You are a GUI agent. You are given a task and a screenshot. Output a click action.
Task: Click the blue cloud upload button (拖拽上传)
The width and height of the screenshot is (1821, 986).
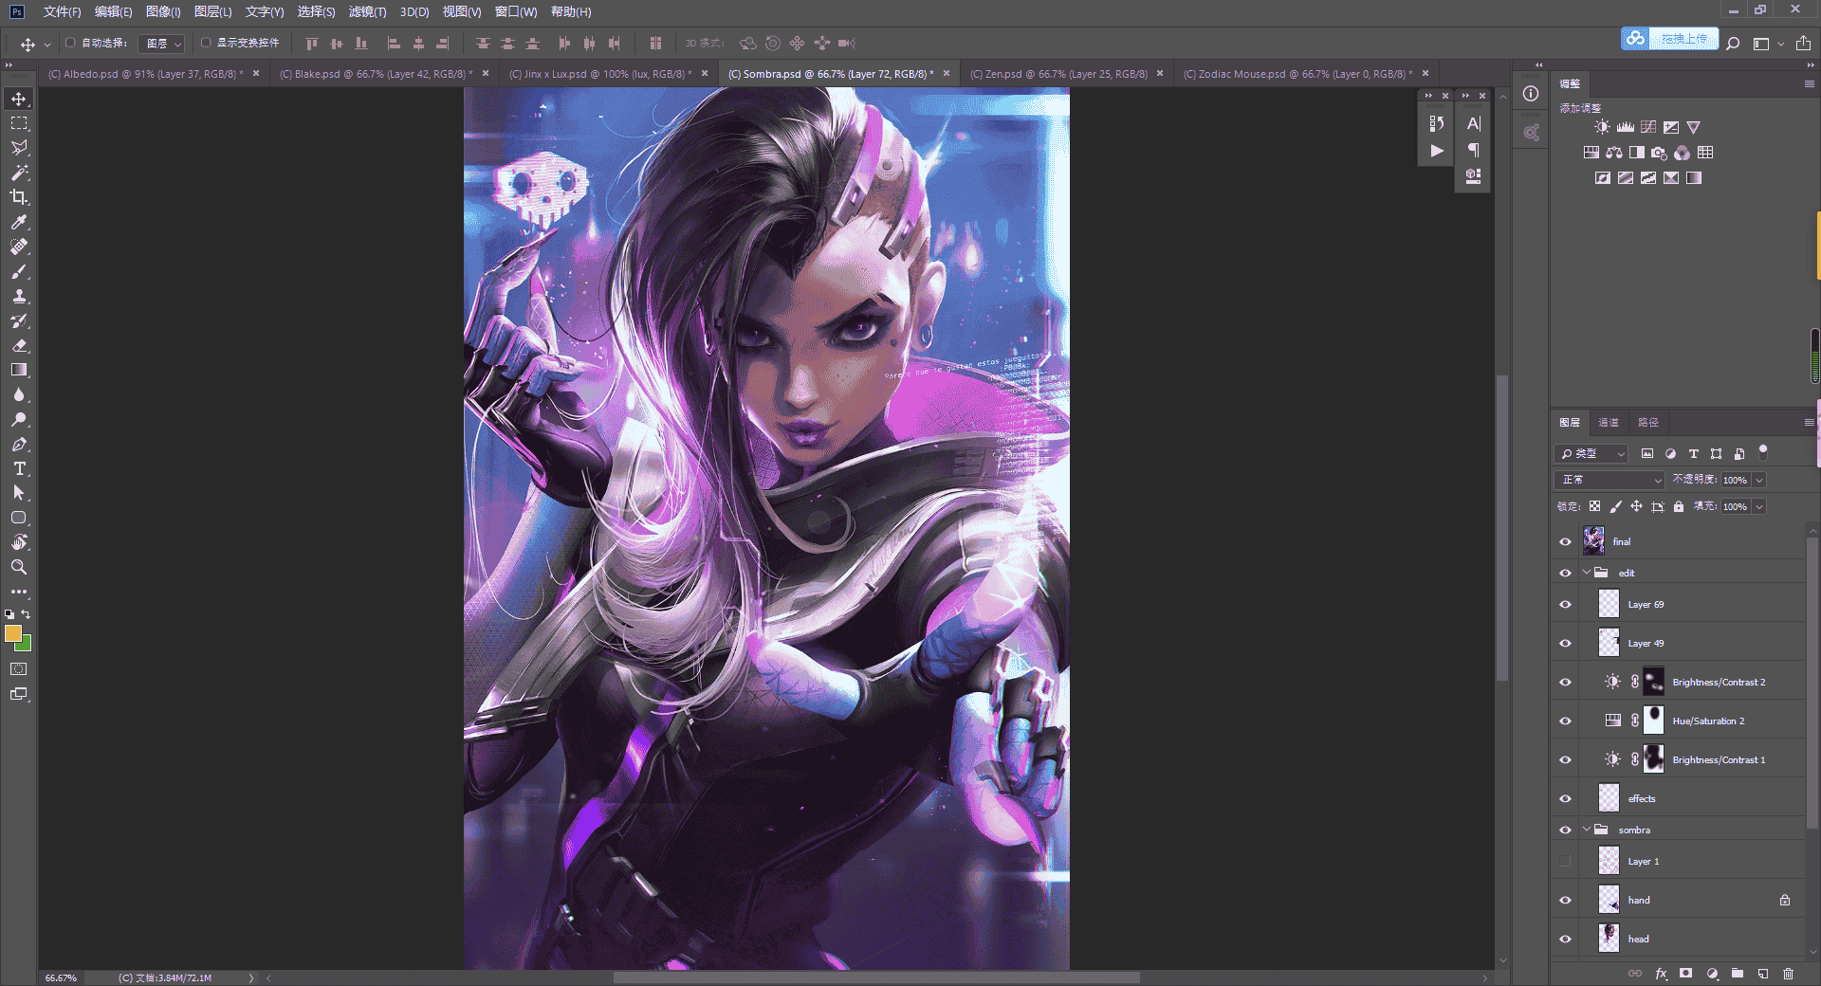coord(1670,39)
